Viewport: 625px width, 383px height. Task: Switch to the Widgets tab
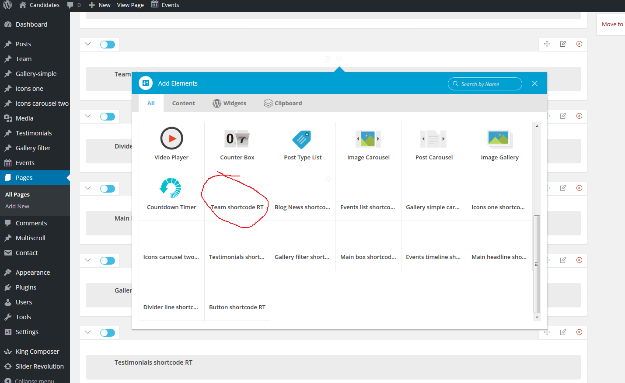[230, 104]
